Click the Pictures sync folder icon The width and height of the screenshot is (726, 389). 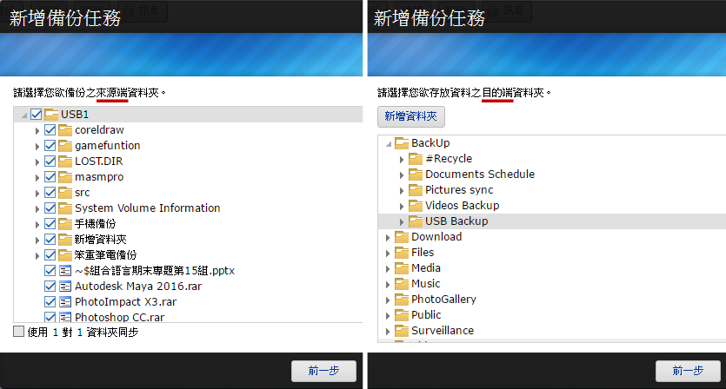[416, 190]
